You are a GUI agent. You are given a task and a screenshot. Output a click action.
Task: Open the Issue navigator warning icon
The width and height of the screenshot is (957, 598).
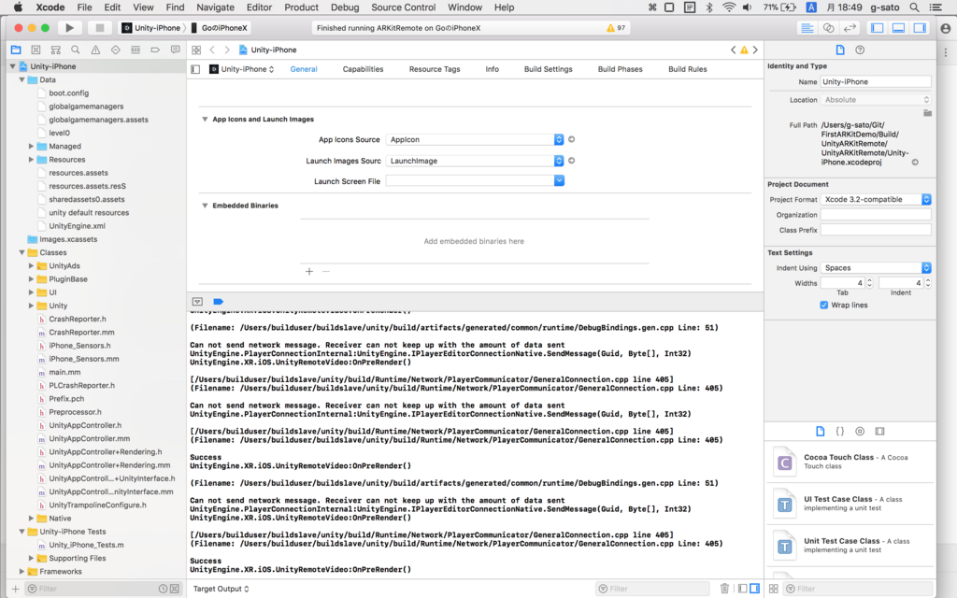tap(96, 50)
